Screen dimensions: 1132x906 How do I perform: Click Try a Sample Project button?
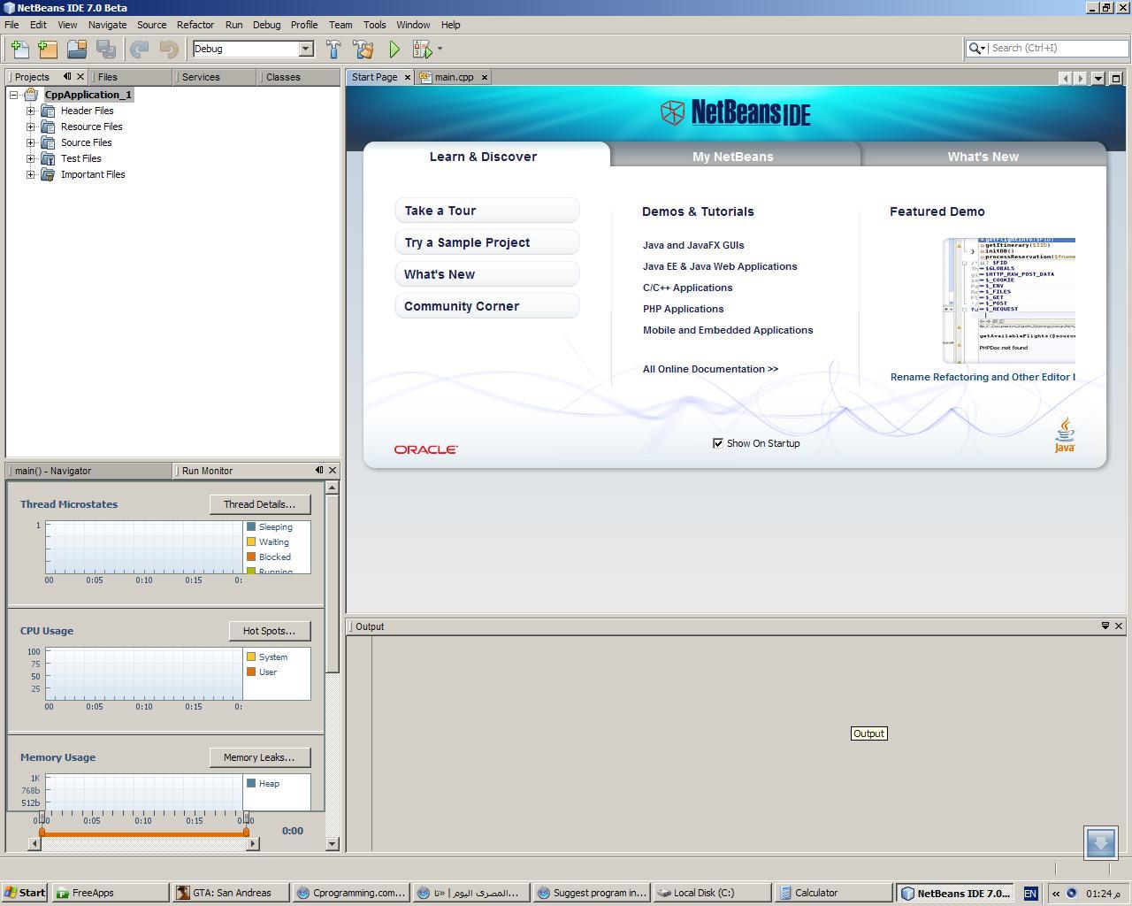click(487, 242)
